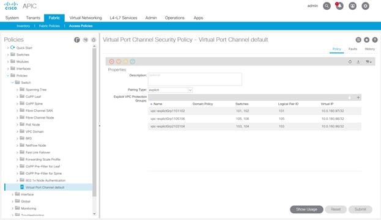Select the CoPP Leaf tree item

point(33,97)
